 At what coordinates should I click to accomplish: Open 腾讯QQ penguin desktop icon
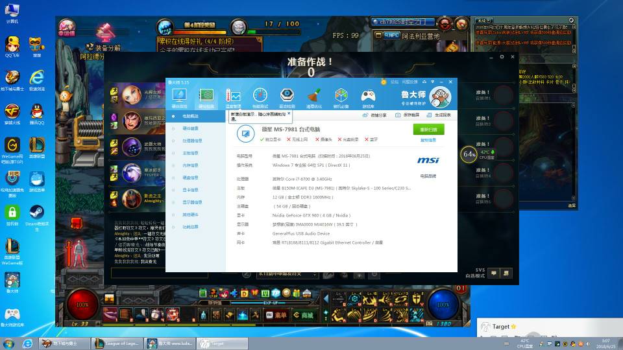37,114
